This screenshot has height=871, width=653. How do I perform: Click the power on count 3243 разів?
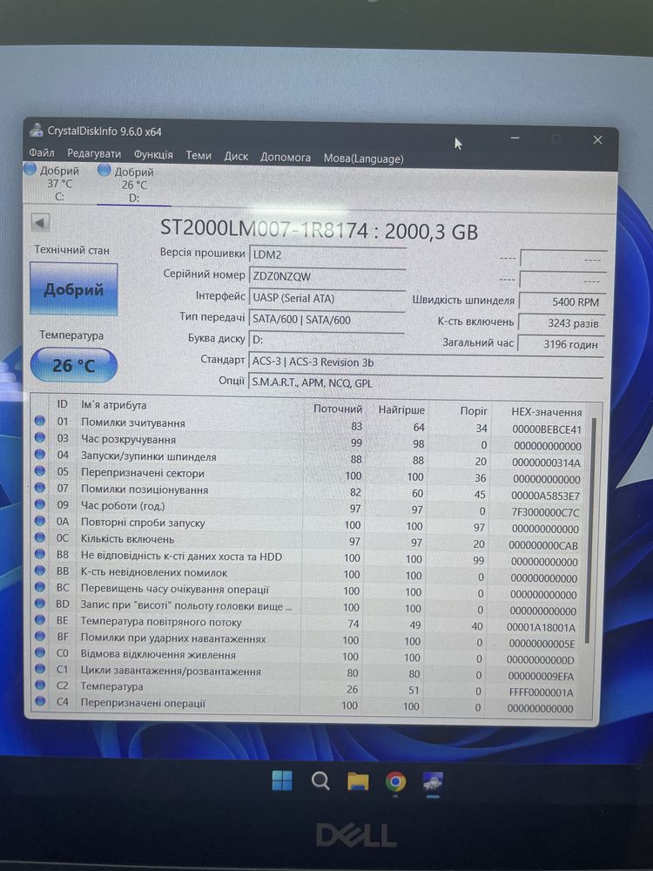[562, 323]
